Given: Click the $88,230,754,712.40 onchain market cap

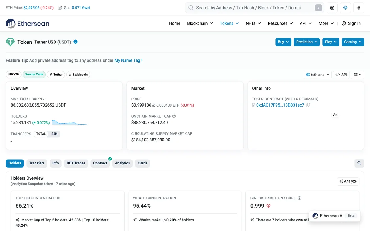Looking at the screenshot, I should point(150,123).
